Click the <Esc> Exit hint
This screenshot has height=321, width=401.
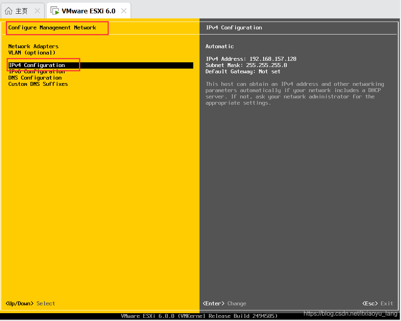(x=378, y=304)
